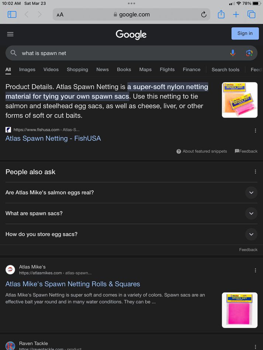The image size is (263, 350).
Task: Reload the page with refresh icon
Action: pos(204,14)
